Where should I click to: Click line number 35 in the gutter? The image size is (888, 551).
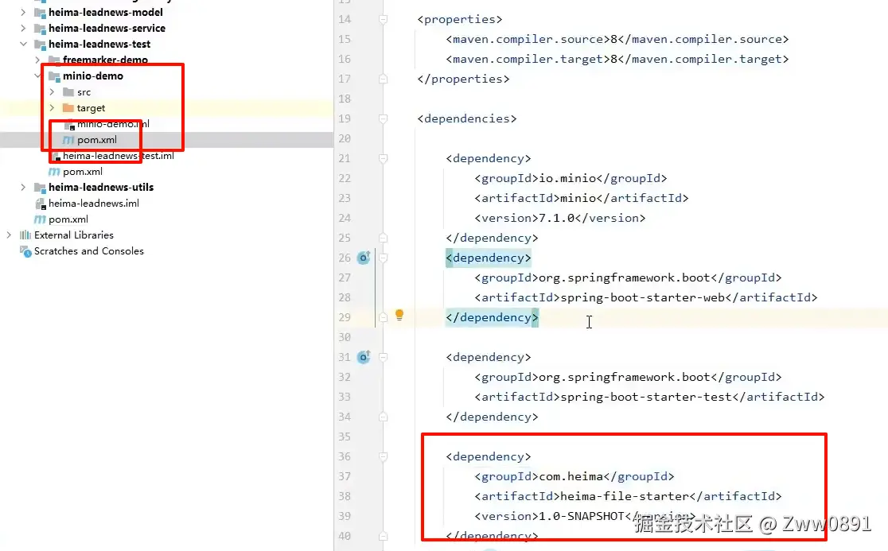tap(345, 437)
